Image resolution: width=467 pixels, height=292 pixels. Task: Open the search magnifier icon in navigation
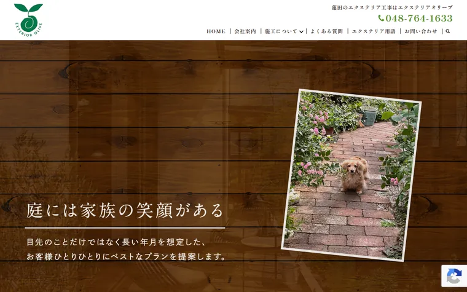447,31
